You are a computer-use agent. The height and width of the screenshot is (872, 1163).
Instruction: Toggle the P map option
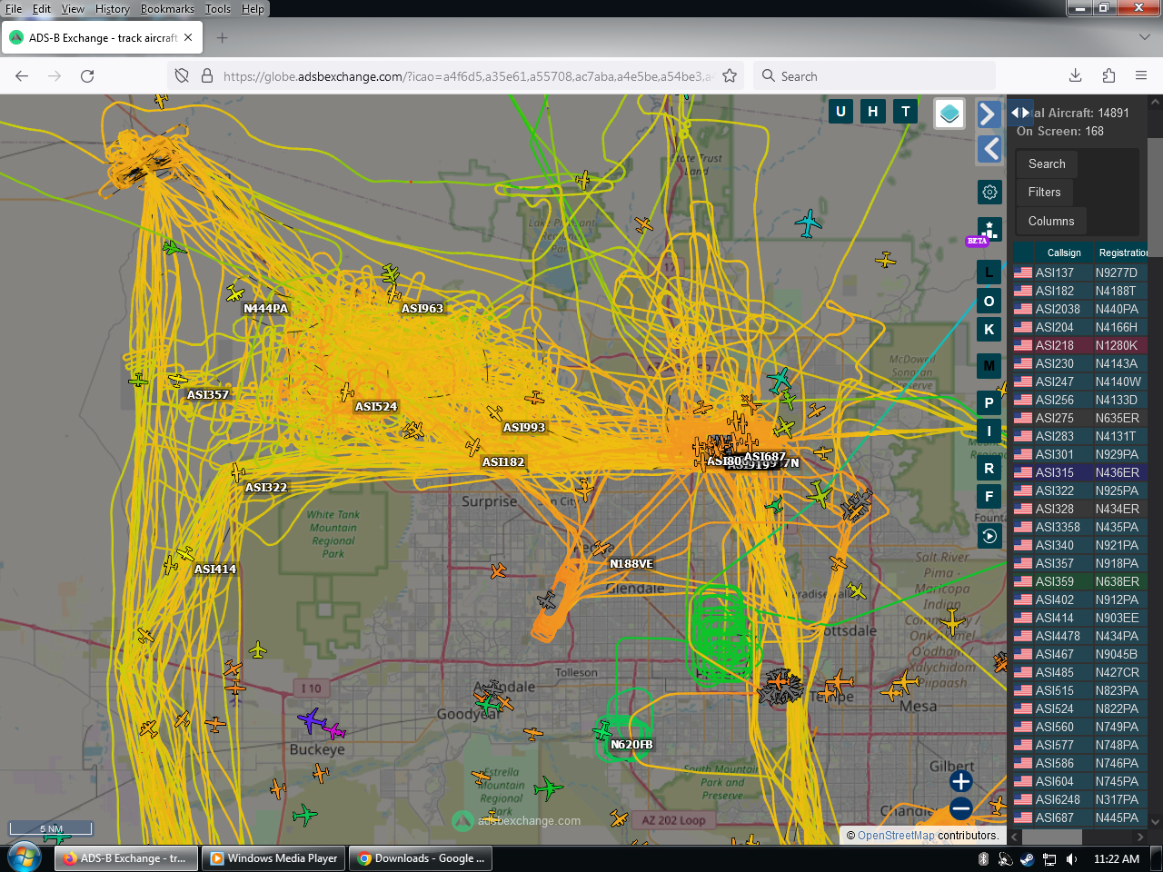pos(989,402)
